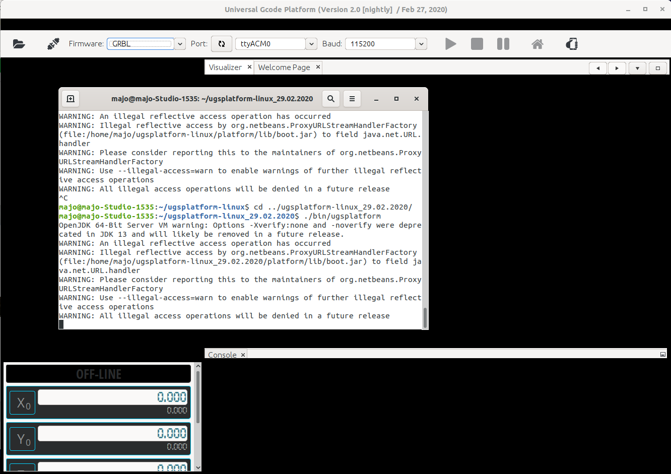The image size is (671, 474).
Task: Click the terminal title bar text
Action: click(x=212, y=99)
